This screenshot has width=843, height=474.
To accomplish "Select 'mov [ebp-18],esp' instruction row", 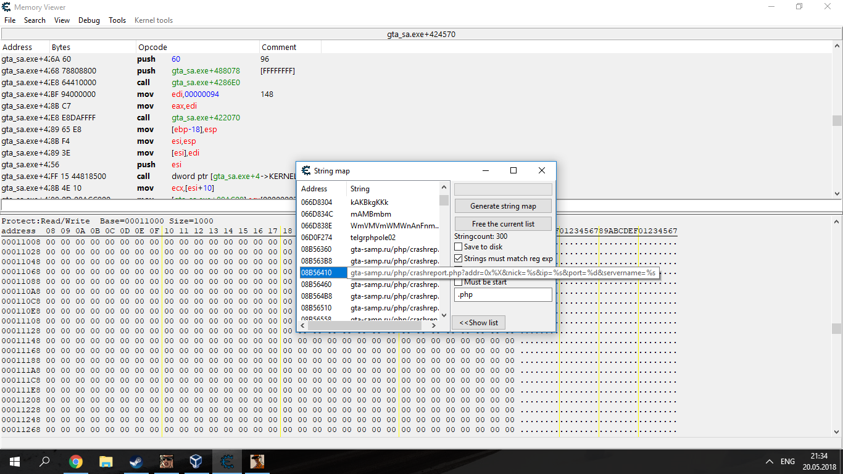I will click(x=415, y=130).
